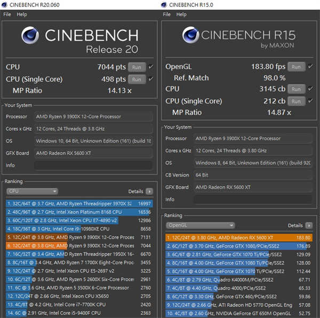This screenshot has height=318, width=320.
Task: Select ranking row Ryzen Threadripper 1950X 6670
Action: [79, 254]
